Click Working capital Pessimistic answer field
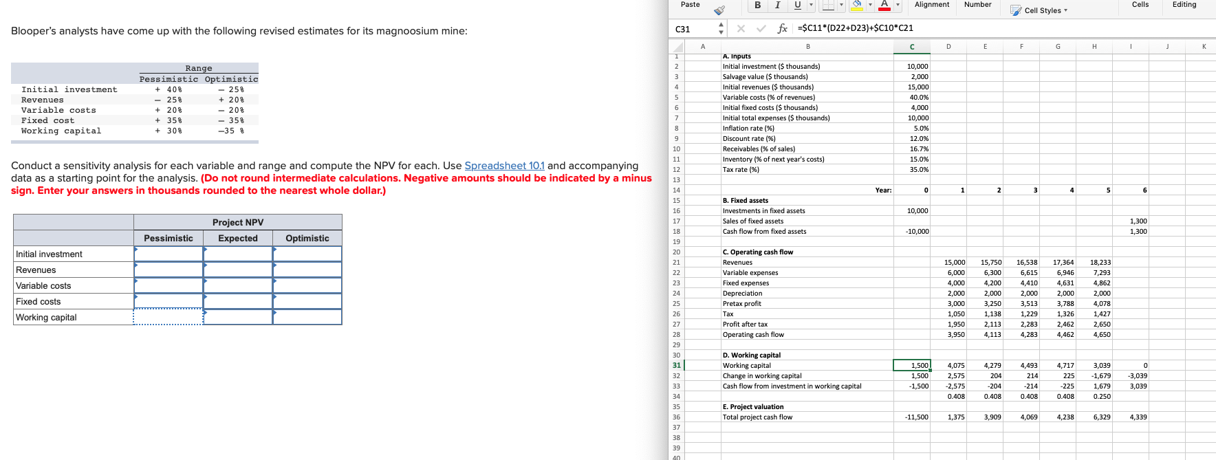This screenshot has height=460, width=1216. (169, 317)
